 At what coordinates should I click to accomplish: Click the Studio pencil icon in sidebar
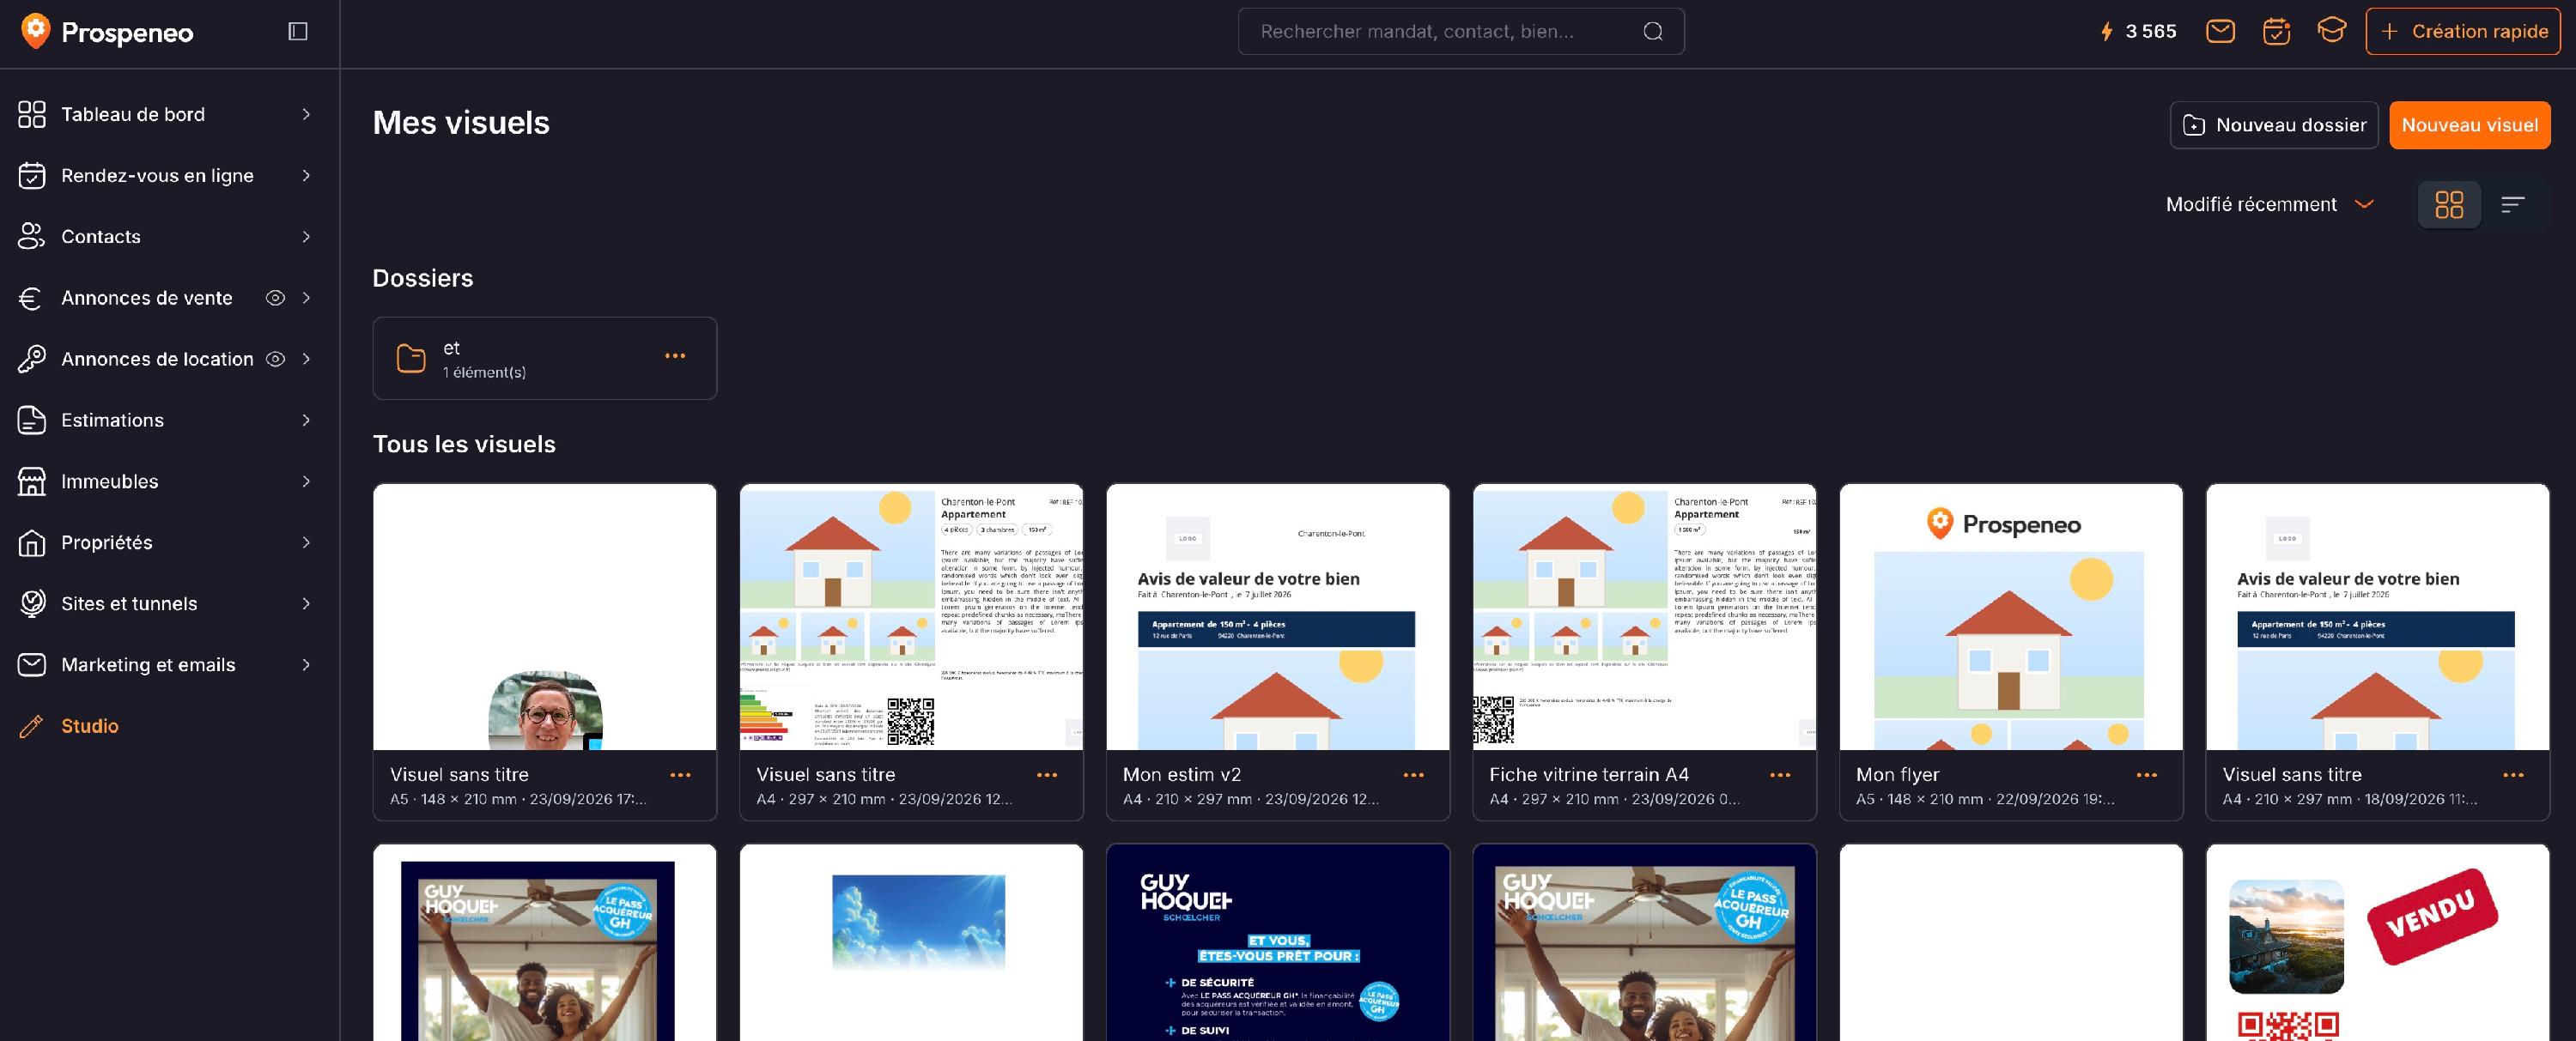point(32,726)
